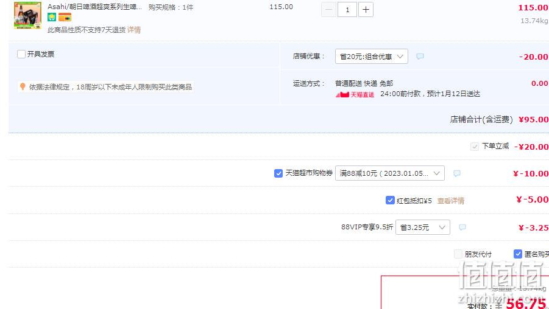Click the orange card badge under product title
The image size is (549, 309).
point(65,17)
